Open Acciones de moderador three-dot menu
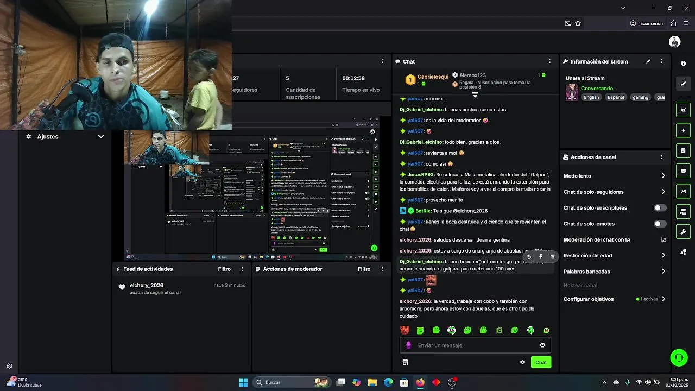The image size is (695, 391). click(x=382, y=269)
